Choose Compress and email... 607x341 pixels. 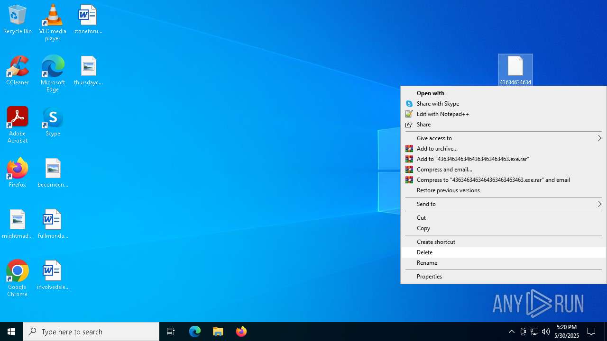pos(504,170)
